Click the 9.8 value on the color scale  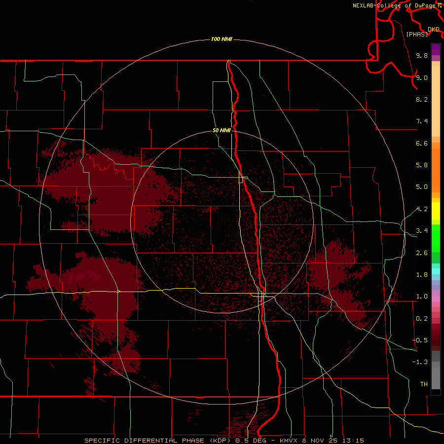pyautogui.click(x=422, y=55)
